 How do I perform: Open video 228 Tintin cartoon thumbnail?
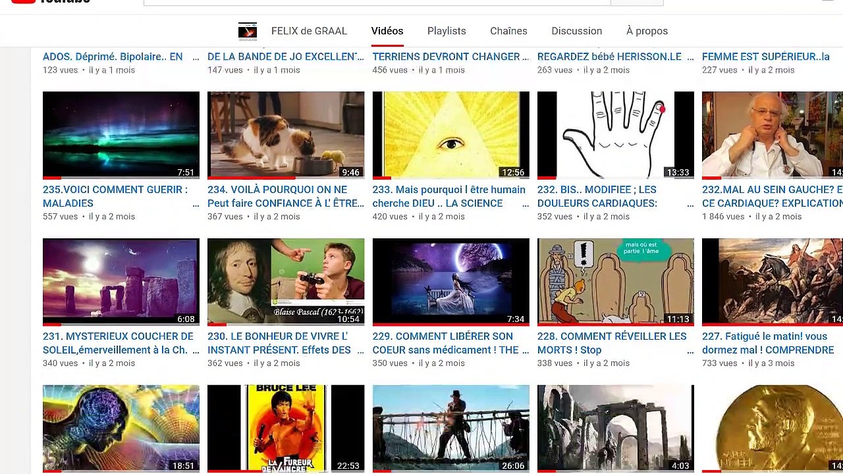pos(616,282)
